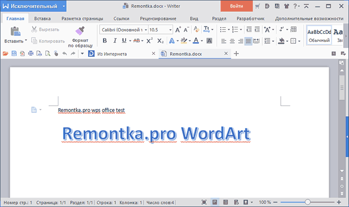Center align the text
This screenshot has width=349, height=207.
(x=232, y=41)
